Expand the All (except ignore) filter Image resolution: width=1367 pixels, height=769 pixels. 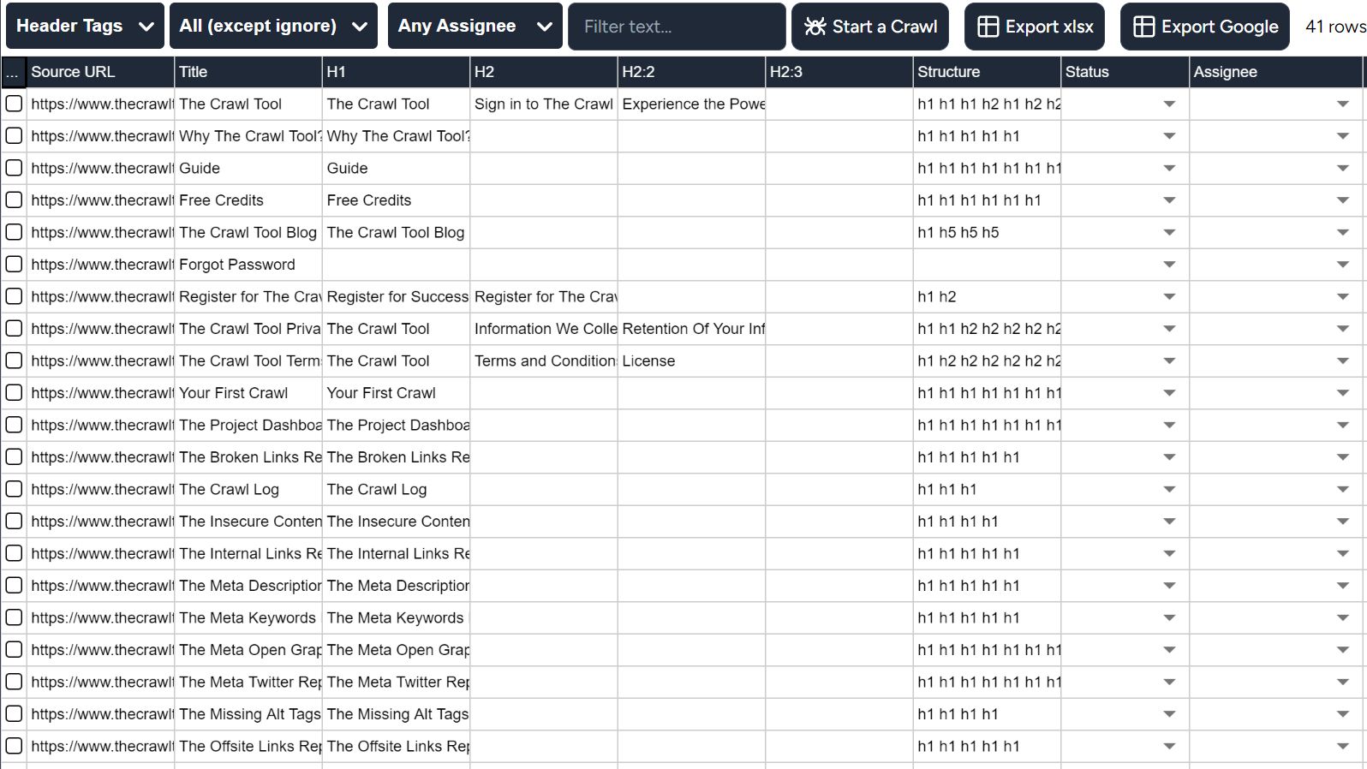pos(272,27)
